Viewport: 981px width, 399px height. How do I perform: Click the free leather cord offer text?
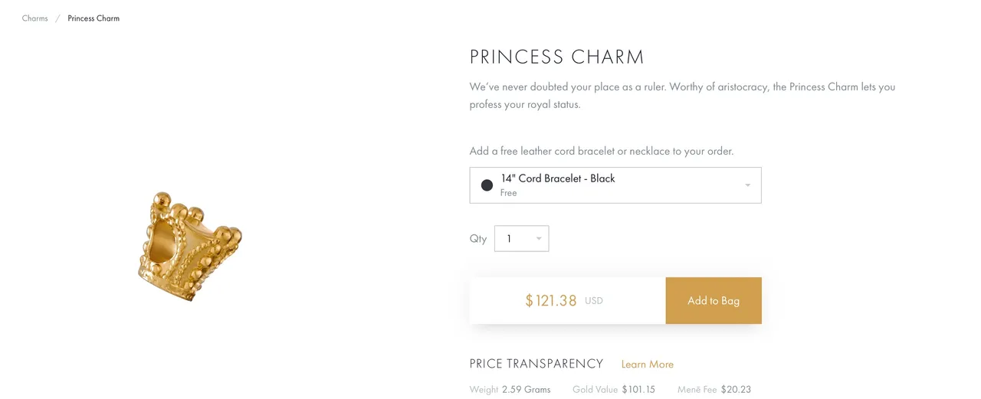pos(602,151)
